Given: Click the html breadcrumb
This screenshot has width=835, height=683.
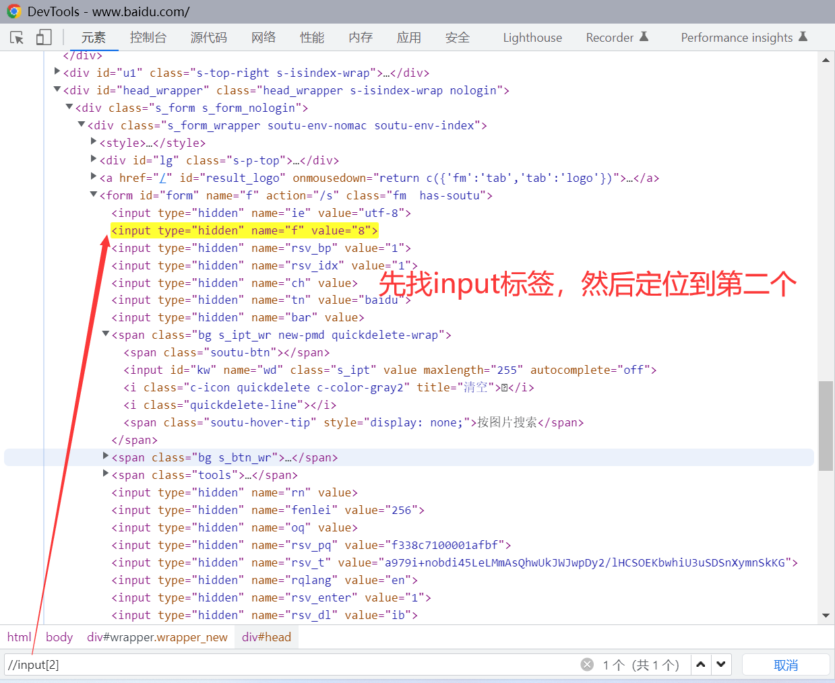Looking at the screenshot, I should click(19, 637).
